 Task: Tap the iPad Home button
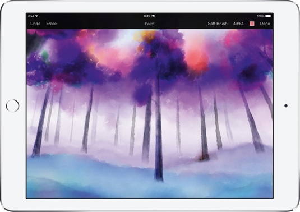tap(12, 105)
